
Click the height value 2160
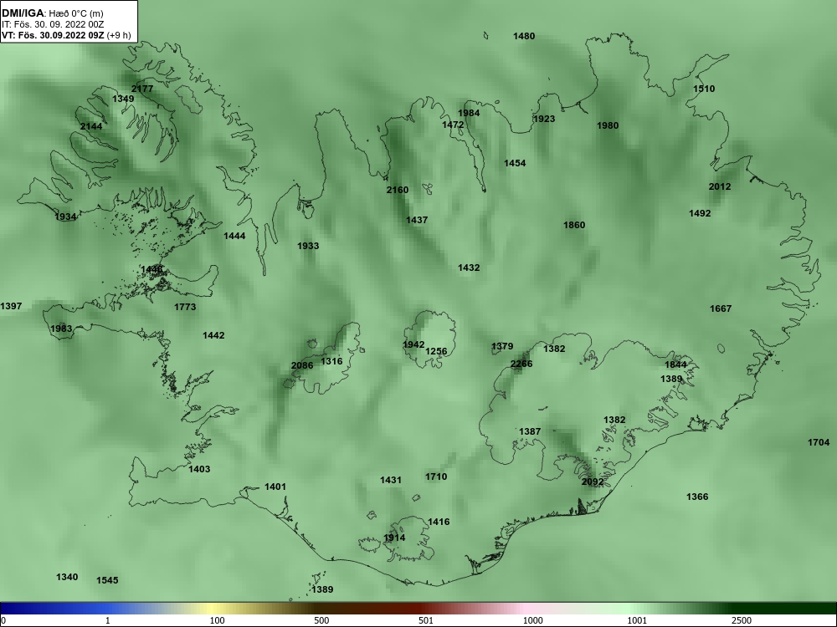397,190
